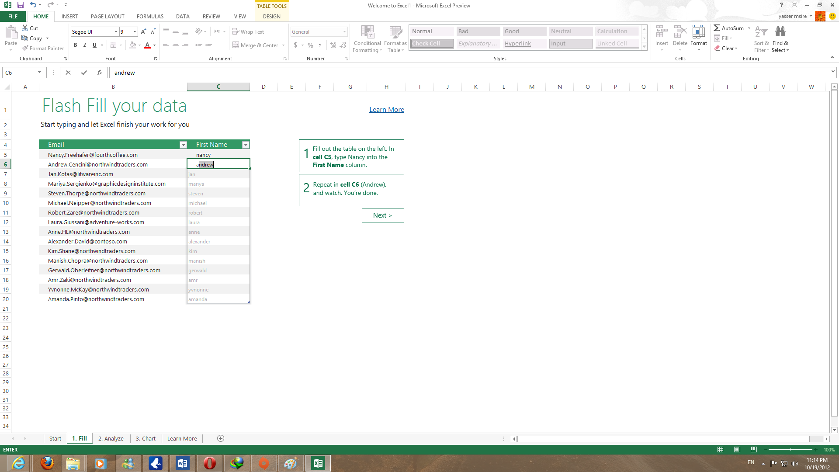Click the horizontal scrollbar track
Screen dimensions: 839x472
coord(663,439)
